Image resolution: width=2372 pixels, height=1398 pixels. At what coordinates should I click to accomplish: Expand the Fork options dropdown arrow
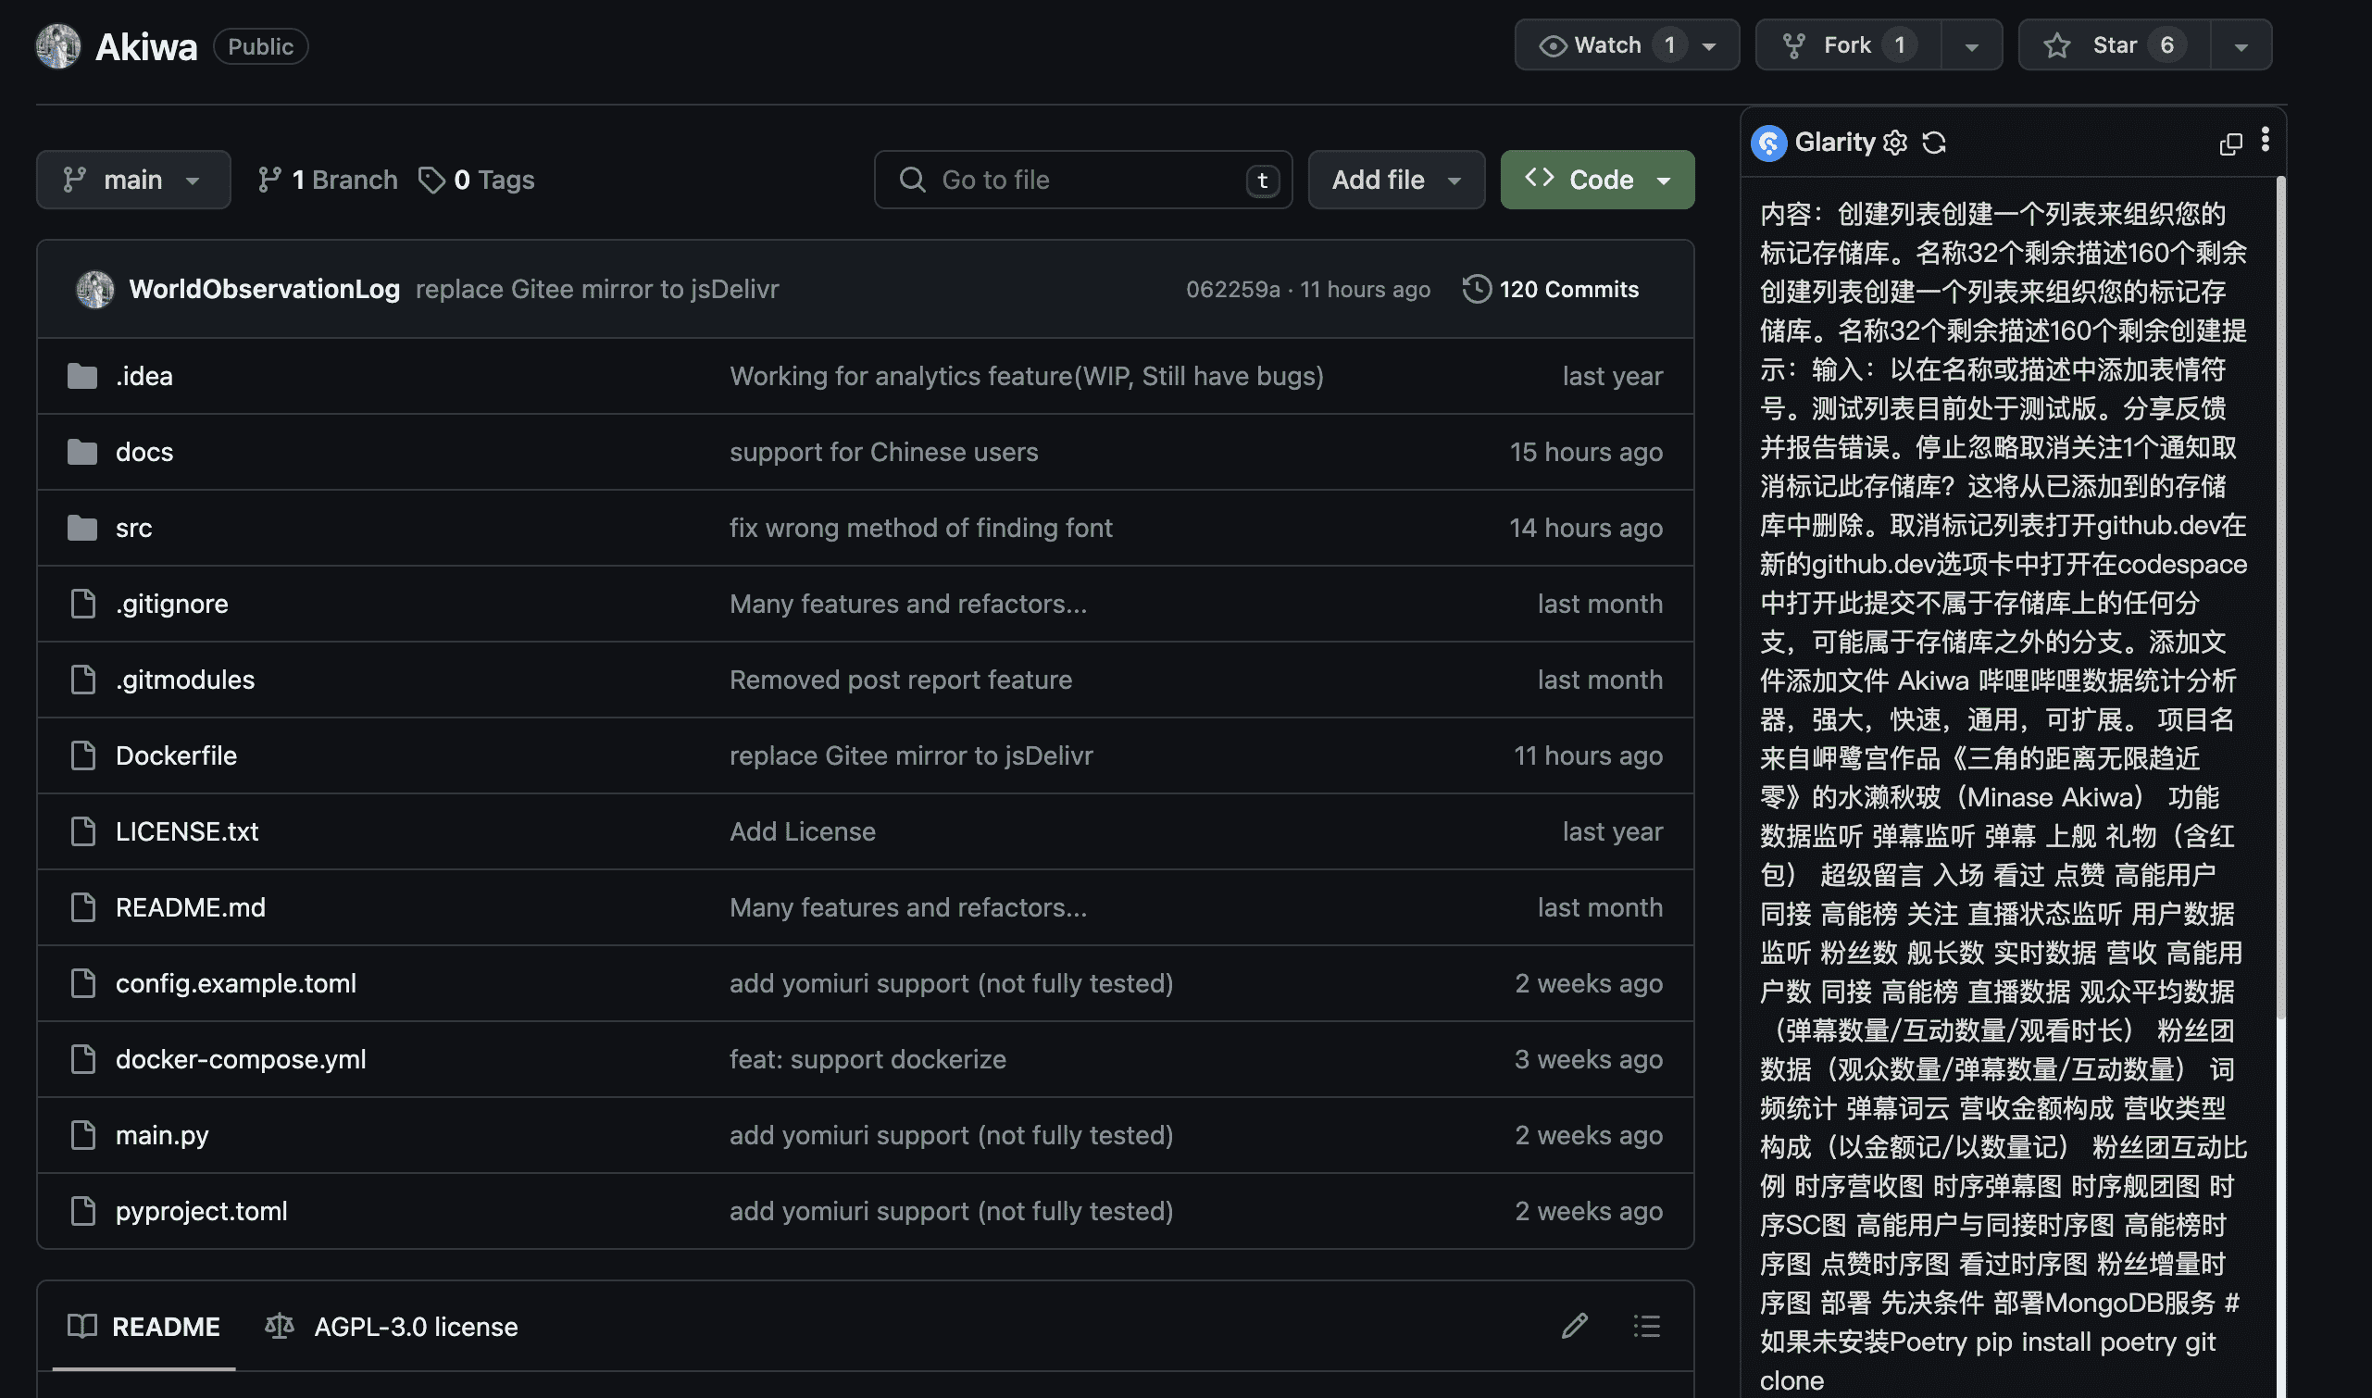coord(1972,46)
